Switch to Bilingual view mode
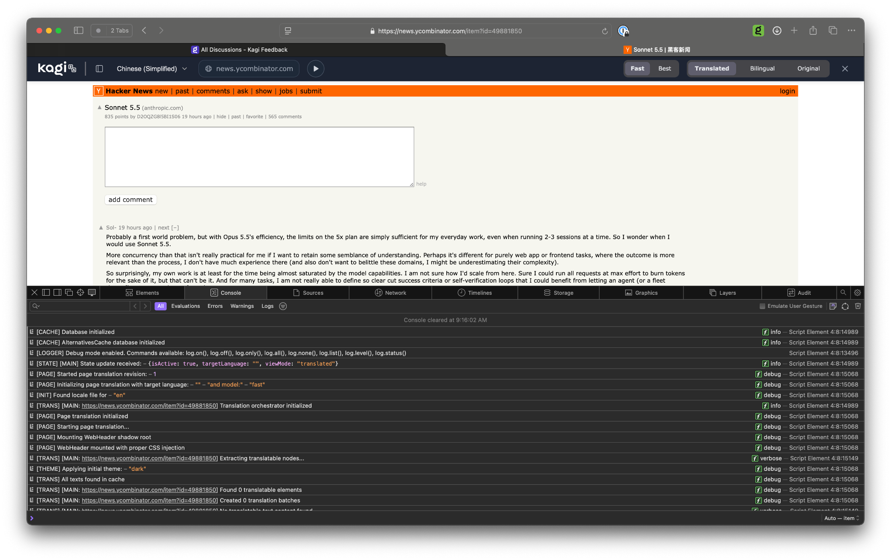The height and width of the screenshot is (560, 891). [762, 69]
